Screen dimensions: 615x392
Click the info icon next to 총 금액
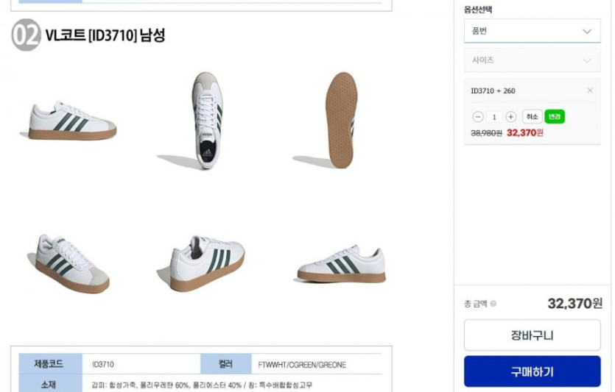[x=493, y=303]
